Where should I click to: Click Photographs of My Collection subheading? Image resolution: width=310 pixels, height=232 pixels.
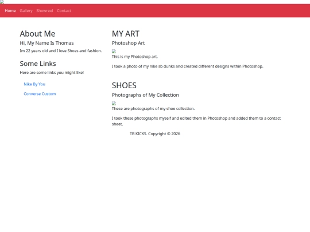145,95
